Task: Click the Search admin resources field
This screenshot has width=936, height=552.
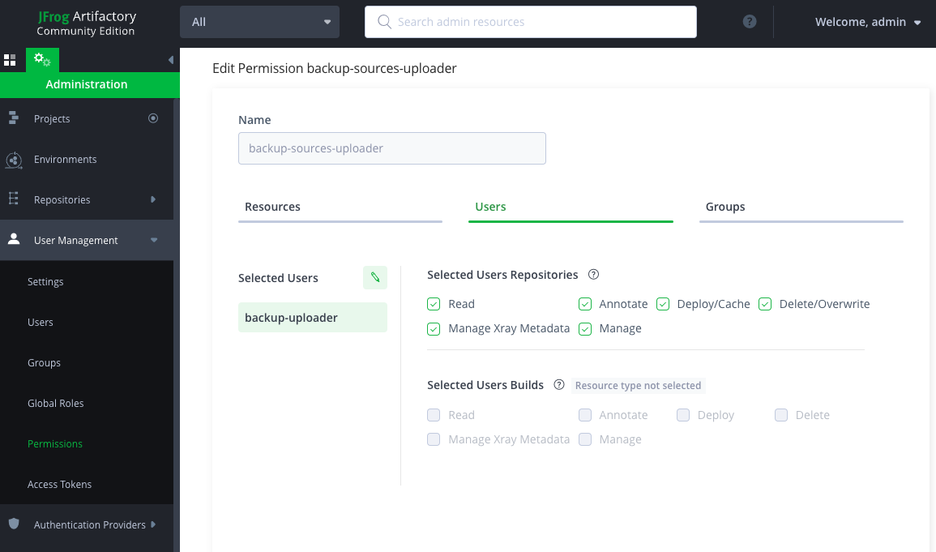Action: (531, 22)
